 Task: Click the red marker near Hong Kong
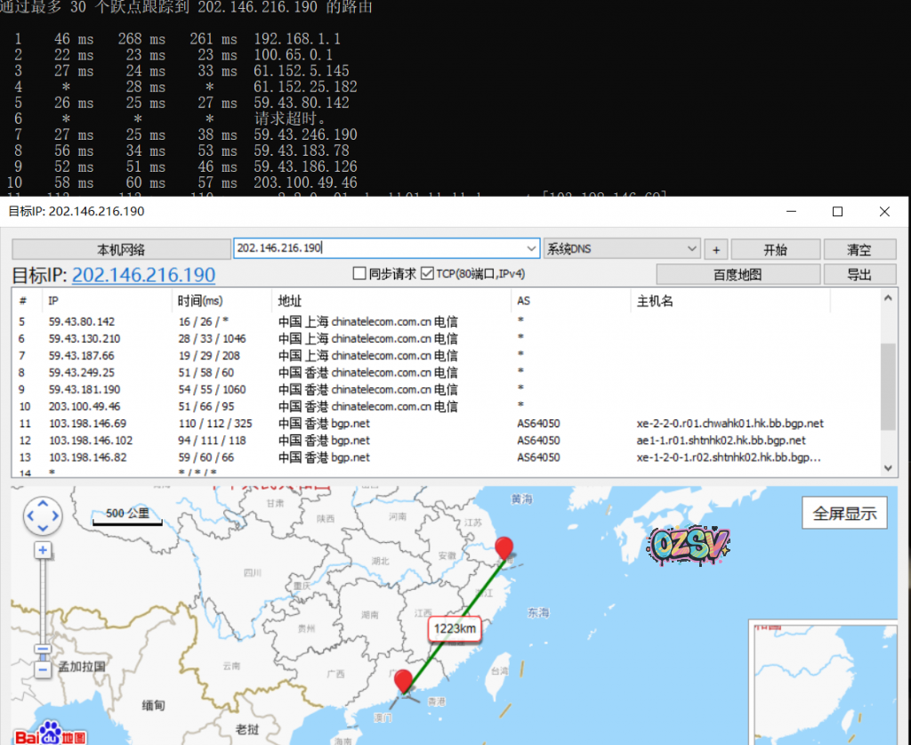(404, 681)
